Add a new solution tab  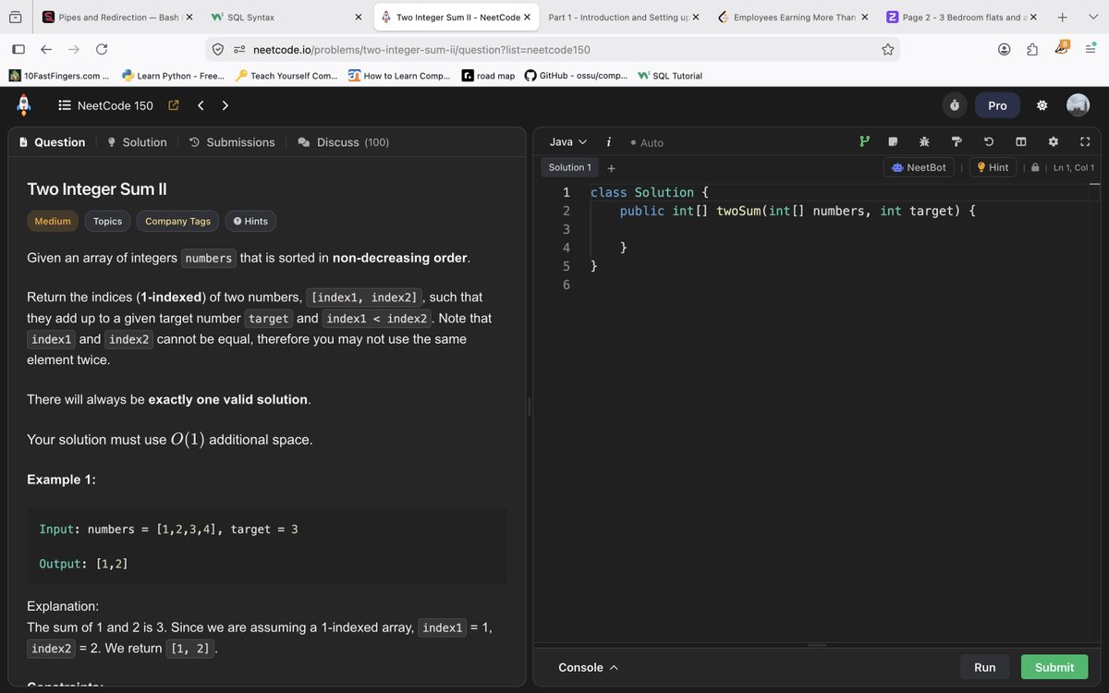pyautogui.click(x=612, y=168)
